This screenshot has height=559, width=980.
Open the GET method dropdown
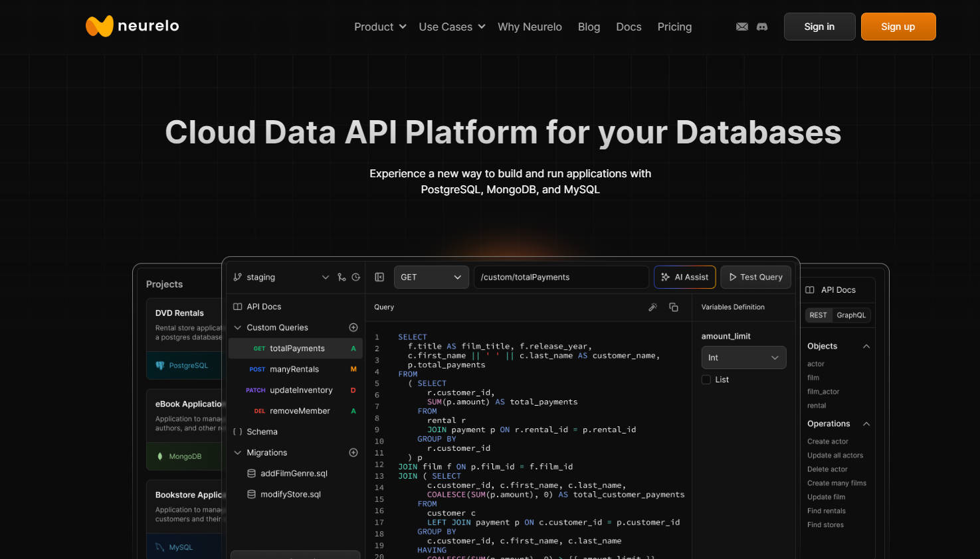pyautogui.click(x=431, y=278)
